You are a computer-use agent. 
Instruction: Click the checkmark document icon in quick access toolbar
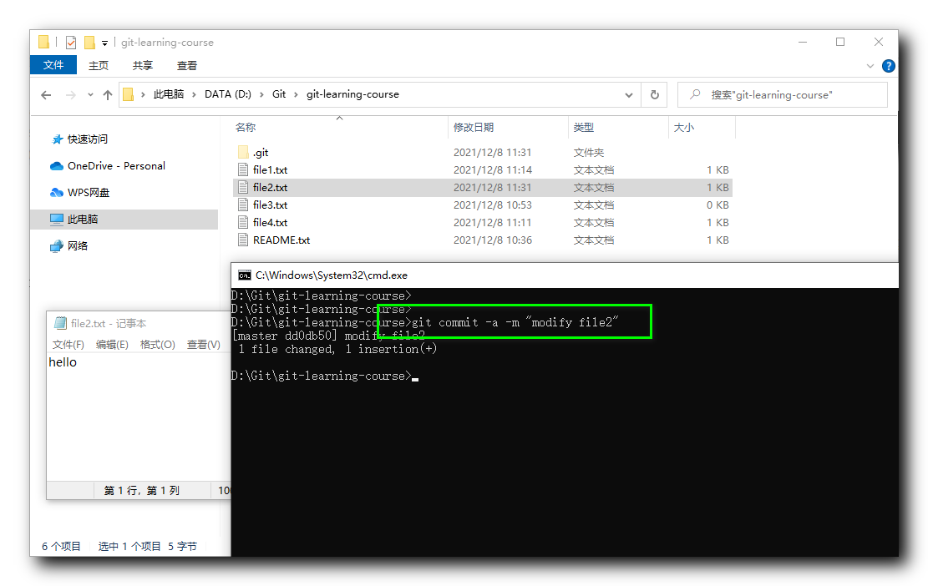[x=72, y=41]
